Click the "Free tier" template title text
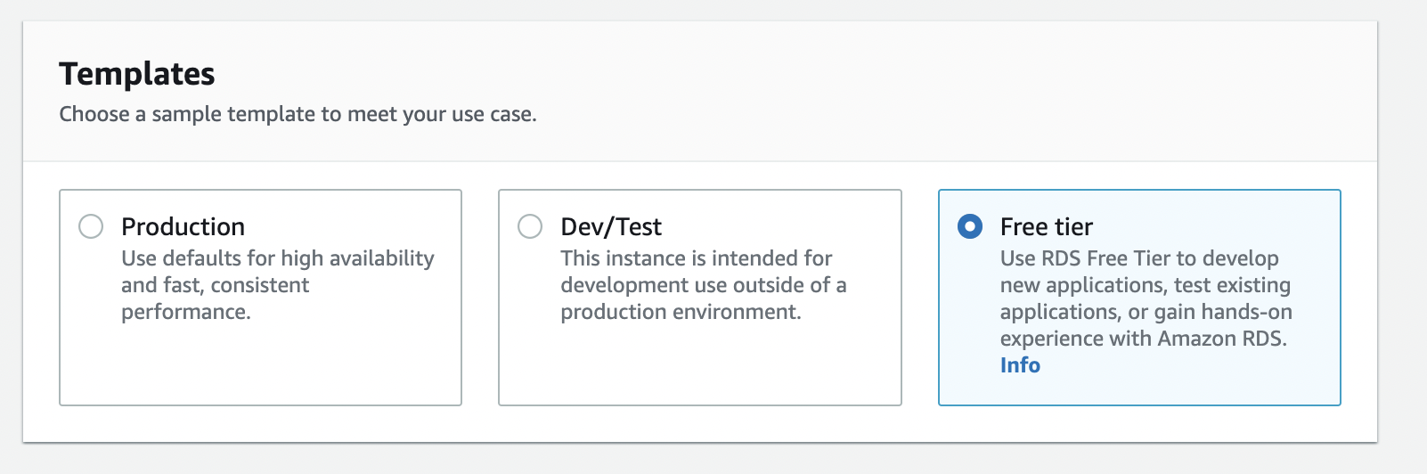This screenshot has height=474, width=1427. click(x=1046, y=227)
